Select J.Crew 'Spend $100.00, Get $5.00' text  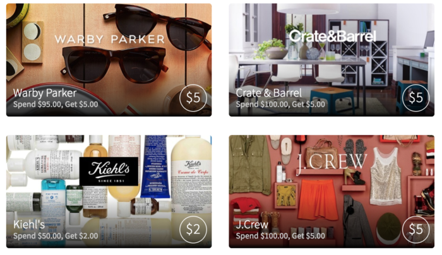click(280, 236)
